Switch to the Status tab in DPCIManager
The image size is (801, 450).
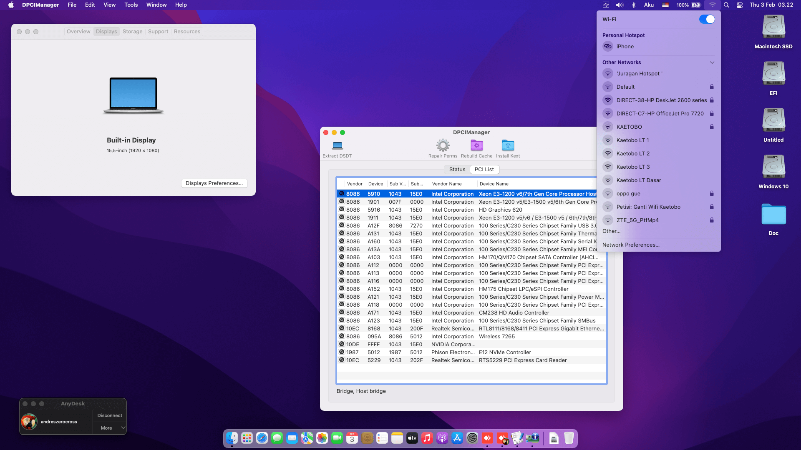click(x=457, y=170)
